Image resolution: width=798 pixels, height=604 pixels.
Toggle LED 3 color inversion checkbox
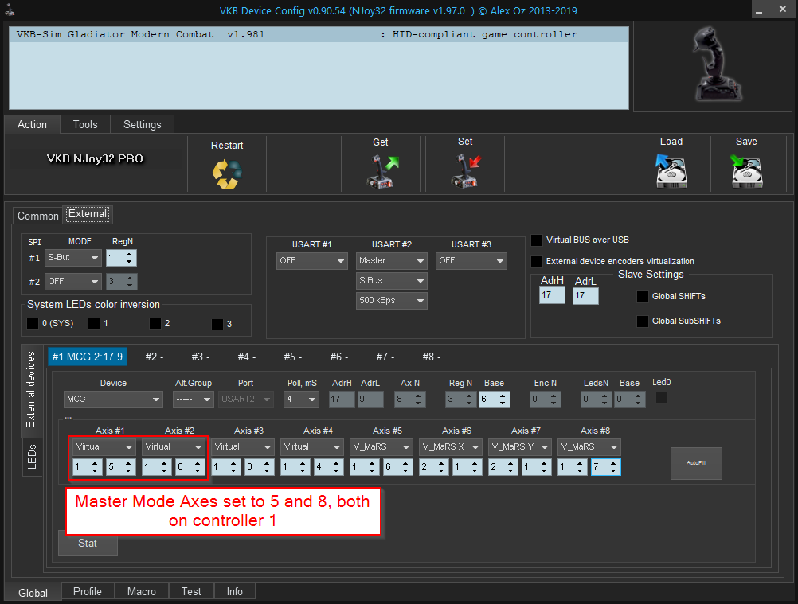[x=217, y=325]
